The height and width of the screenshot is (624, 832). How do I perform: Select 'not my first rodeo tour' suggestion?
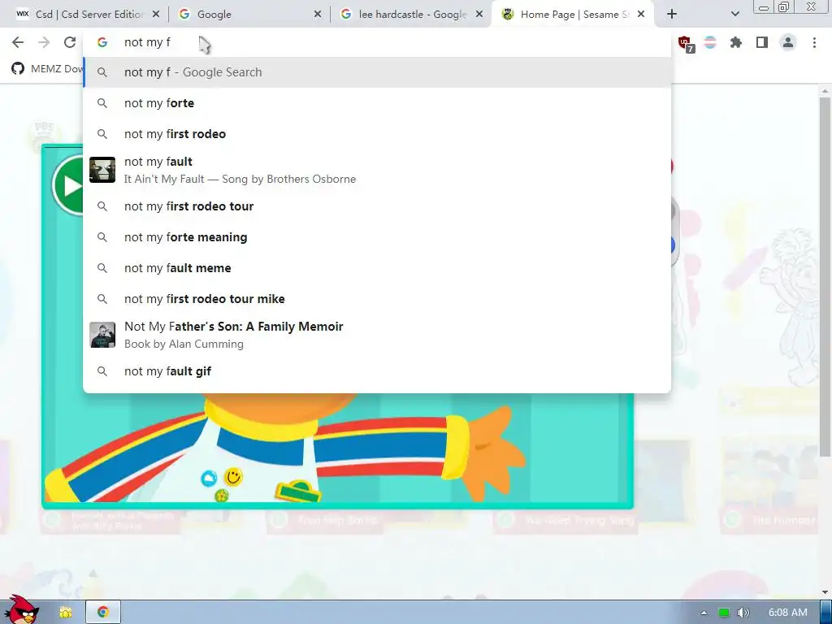[377, 206]
